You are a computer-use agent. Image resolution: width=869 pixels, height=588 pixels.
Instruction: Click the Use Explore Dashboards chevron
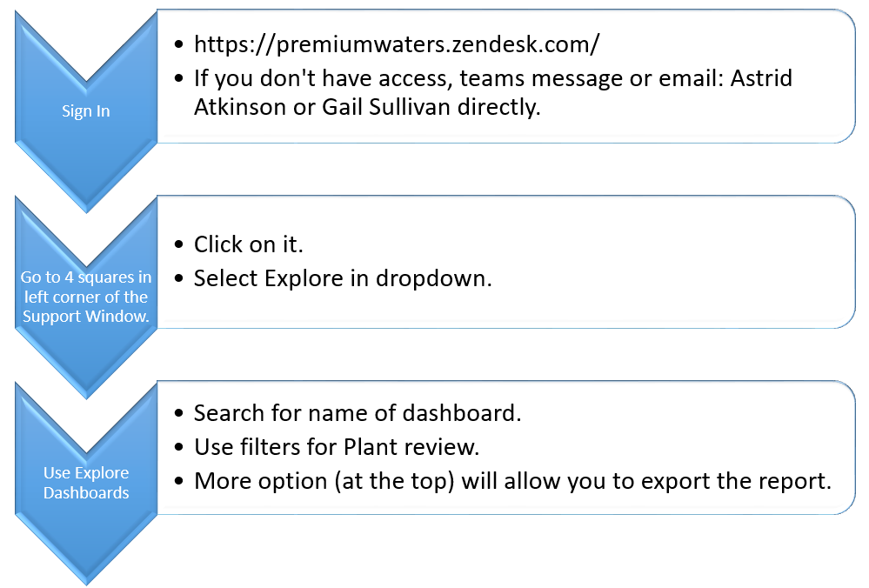(x=86, y=483)
